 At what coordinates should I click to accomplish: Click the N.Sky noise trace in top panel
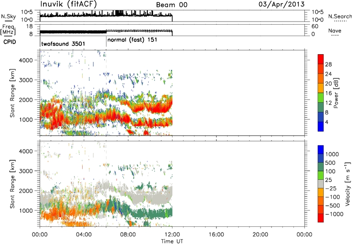pyautogui.click(x=106, y=15)
